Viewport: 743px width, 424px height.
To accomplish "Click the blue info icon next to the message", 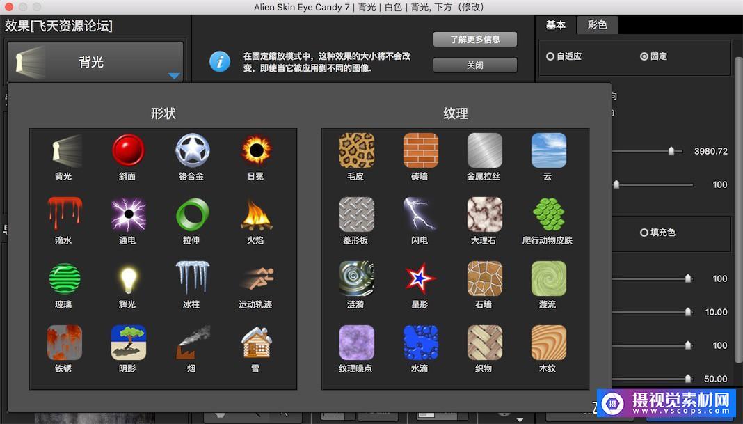I will point(220,61).
